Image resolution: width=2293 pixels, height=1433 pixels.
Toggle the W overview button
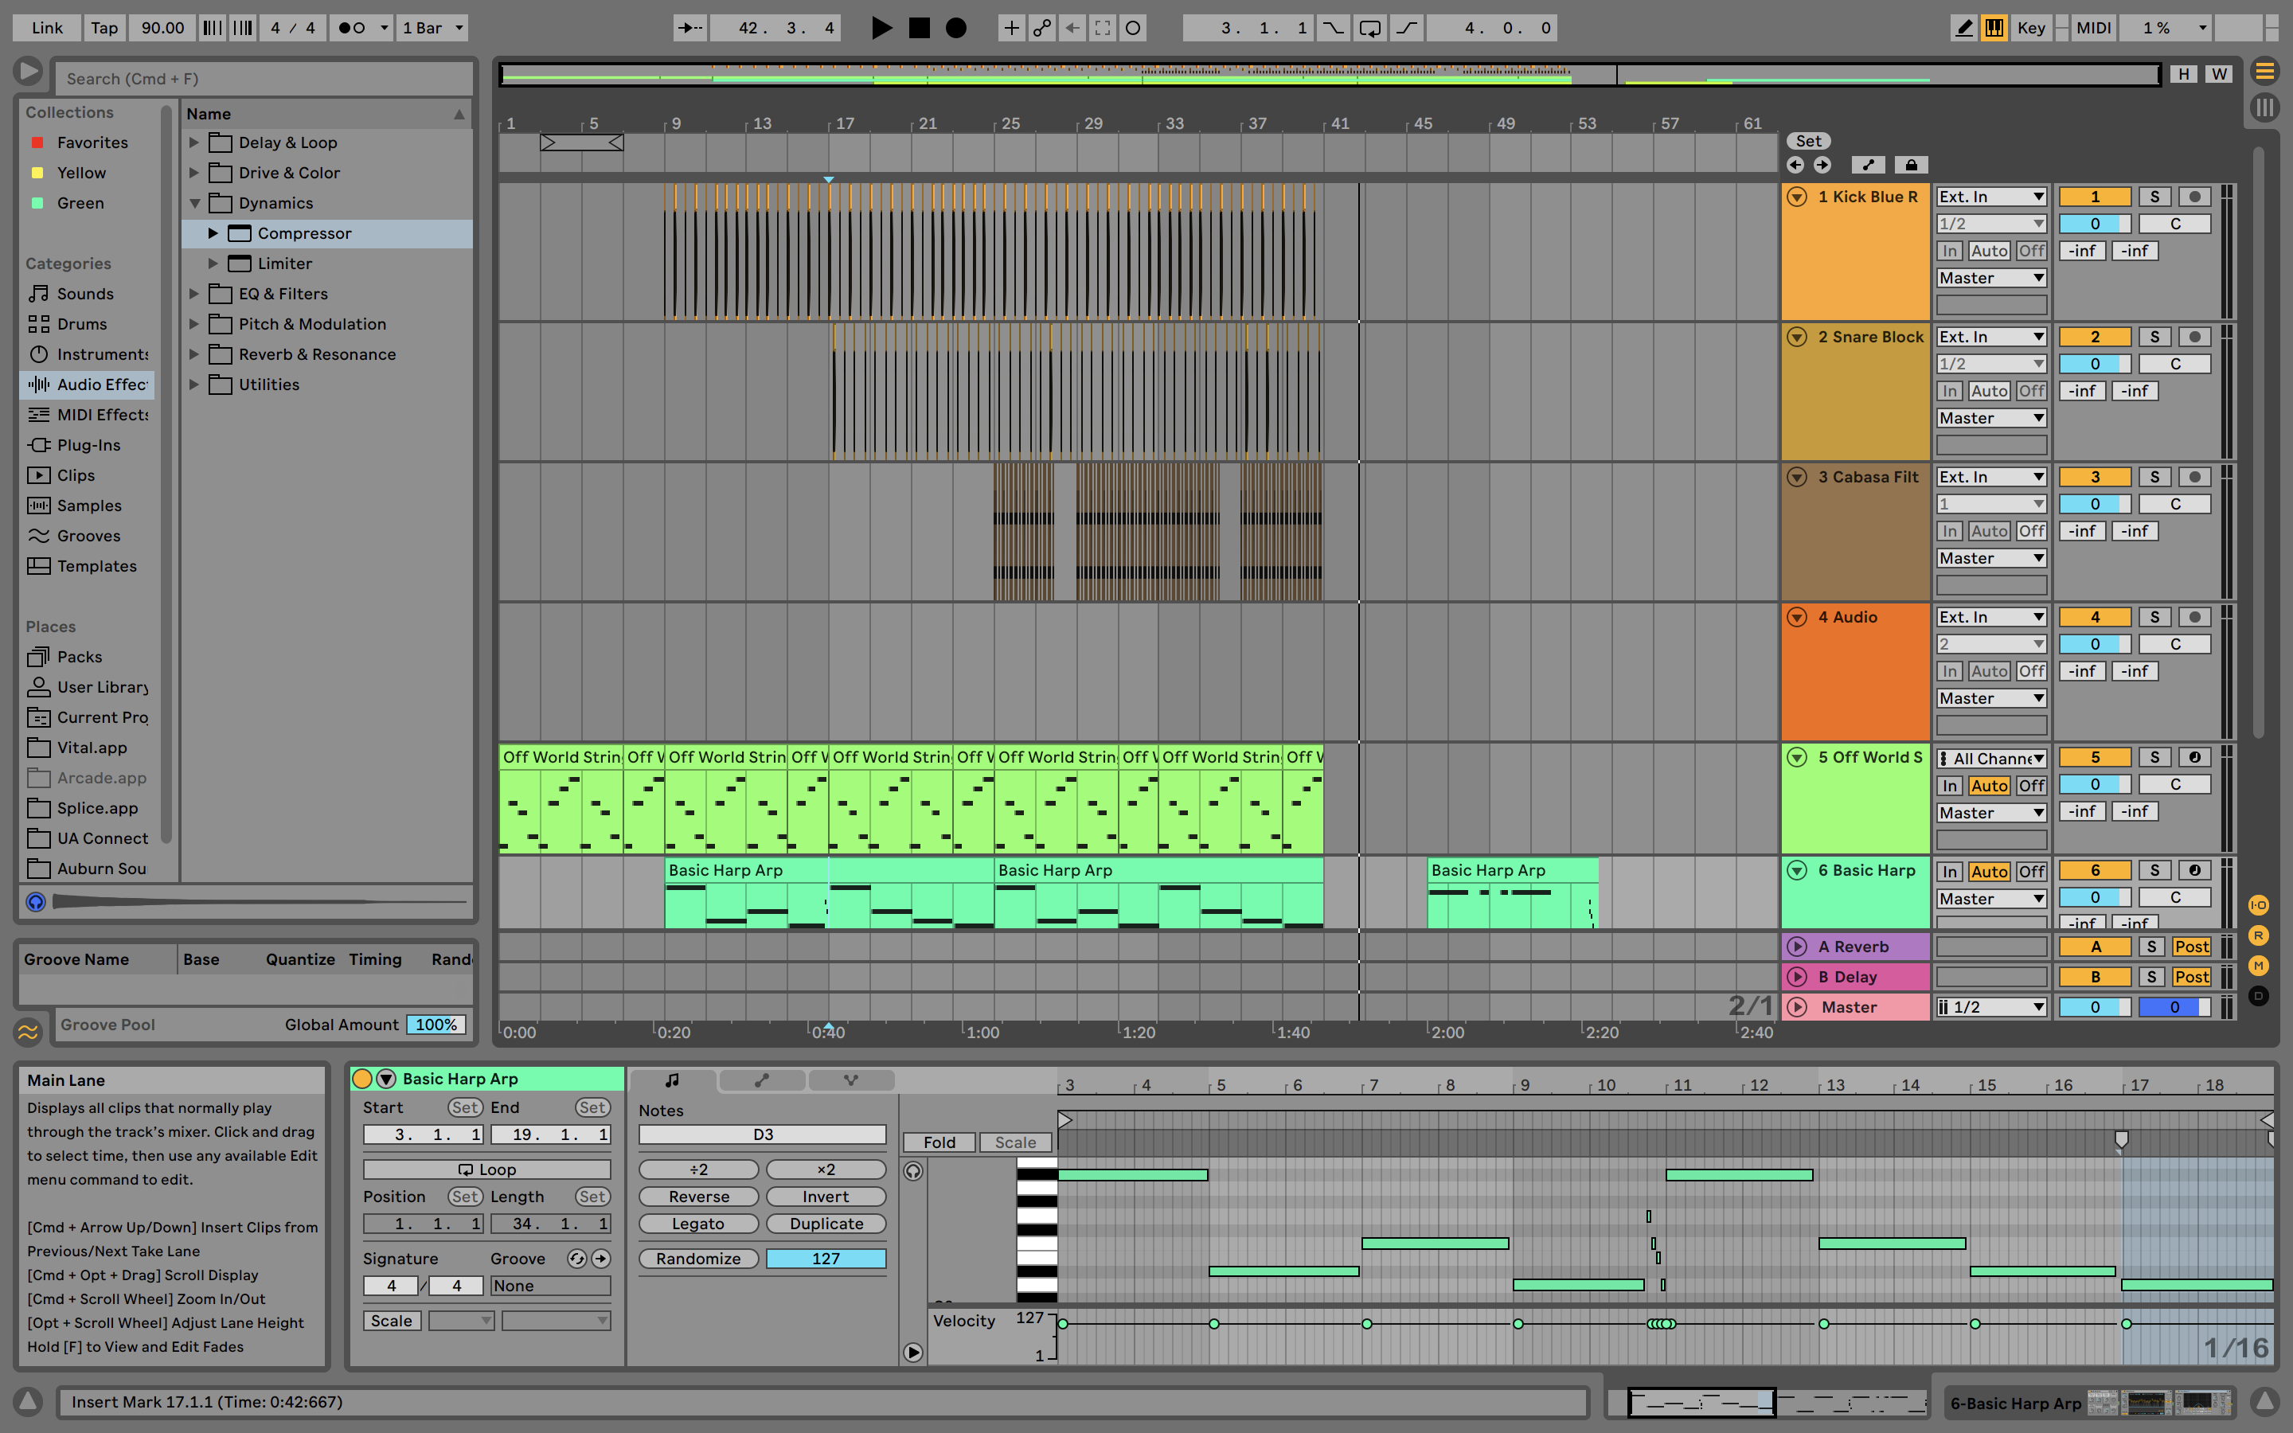[x=2219, y=73]
